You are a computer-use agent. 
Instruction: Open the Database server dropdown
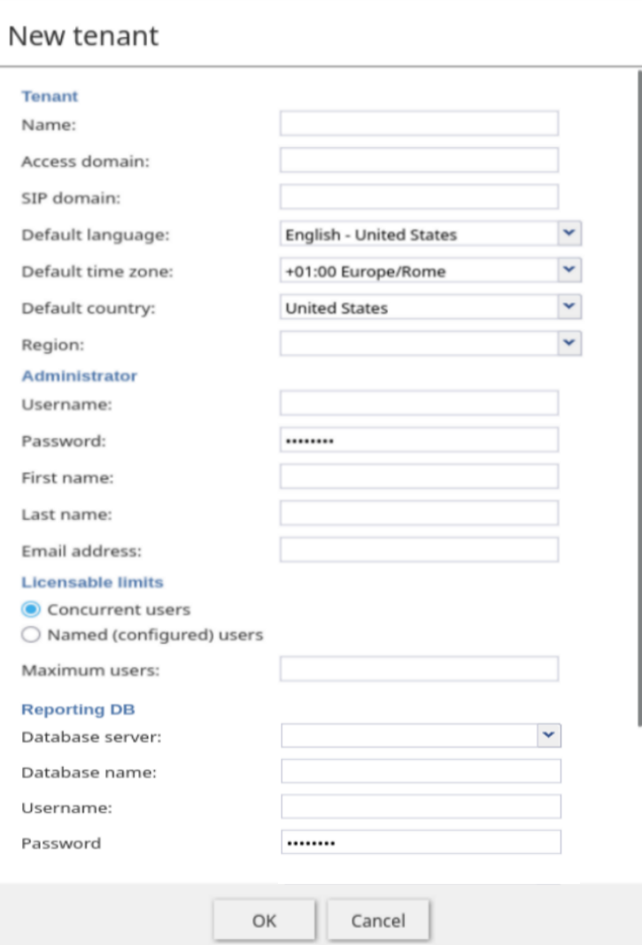pyautogui.click(x=550, y=735)
